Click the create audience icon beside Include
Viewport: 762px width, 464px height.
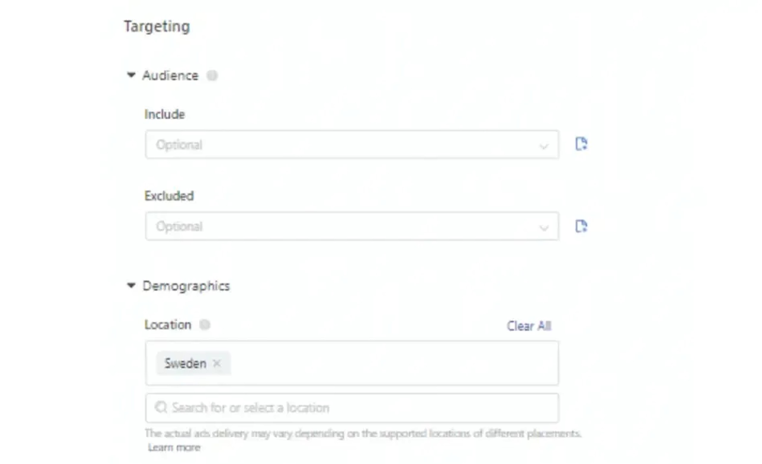(x=581, y=144)
